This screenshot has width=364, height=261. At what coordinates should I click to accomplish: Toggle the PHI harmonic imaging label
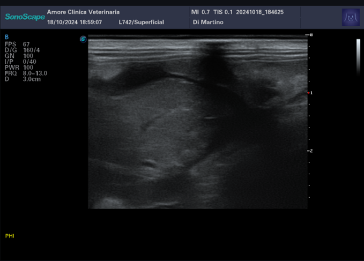(x=10, y=236)
